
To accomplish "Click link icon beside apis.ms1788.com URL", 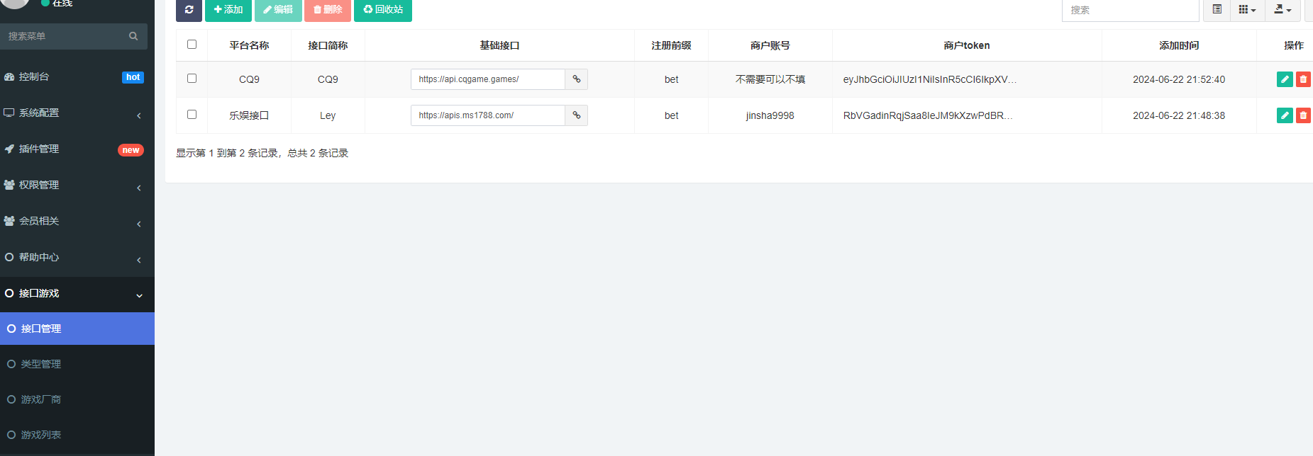I will 577,115.
